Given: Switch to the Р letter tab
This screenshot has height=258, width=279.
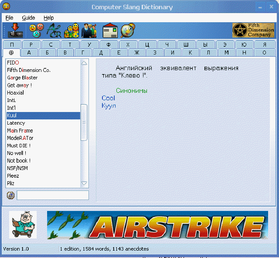Looking at the screenshot, I should (31, 44).
